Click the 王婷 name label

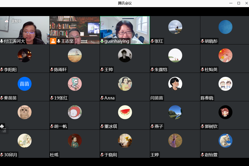tap(155, 155)
